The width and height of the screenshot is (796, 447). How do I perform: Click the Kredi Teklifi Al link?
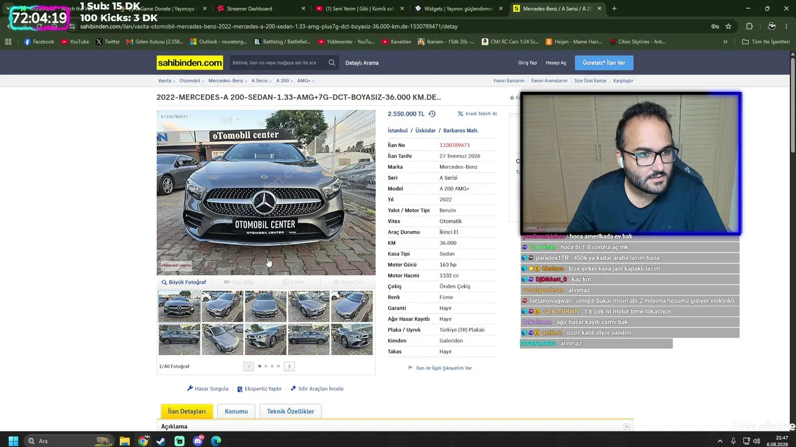pyautogui.click(x=477, y=114)
